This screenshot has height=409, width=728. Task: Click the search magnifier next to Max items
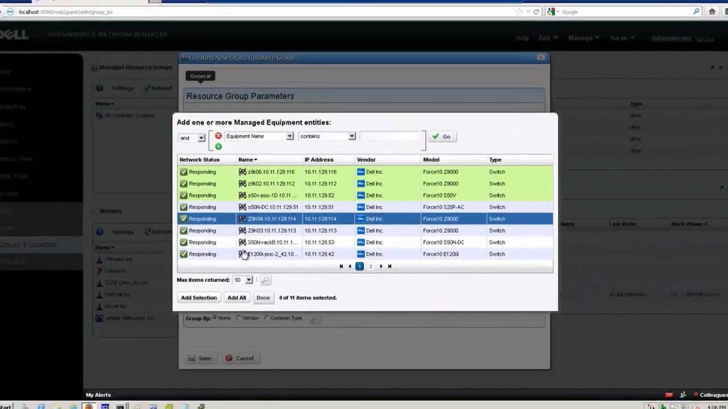[x=265, y=280]
